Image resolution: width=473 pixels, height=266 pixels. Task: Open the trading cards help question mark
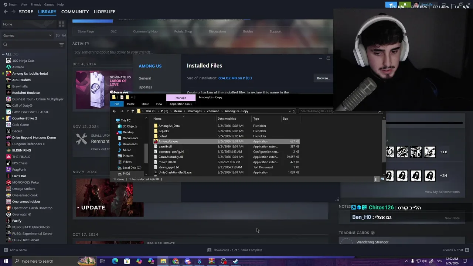coord(372,233)
